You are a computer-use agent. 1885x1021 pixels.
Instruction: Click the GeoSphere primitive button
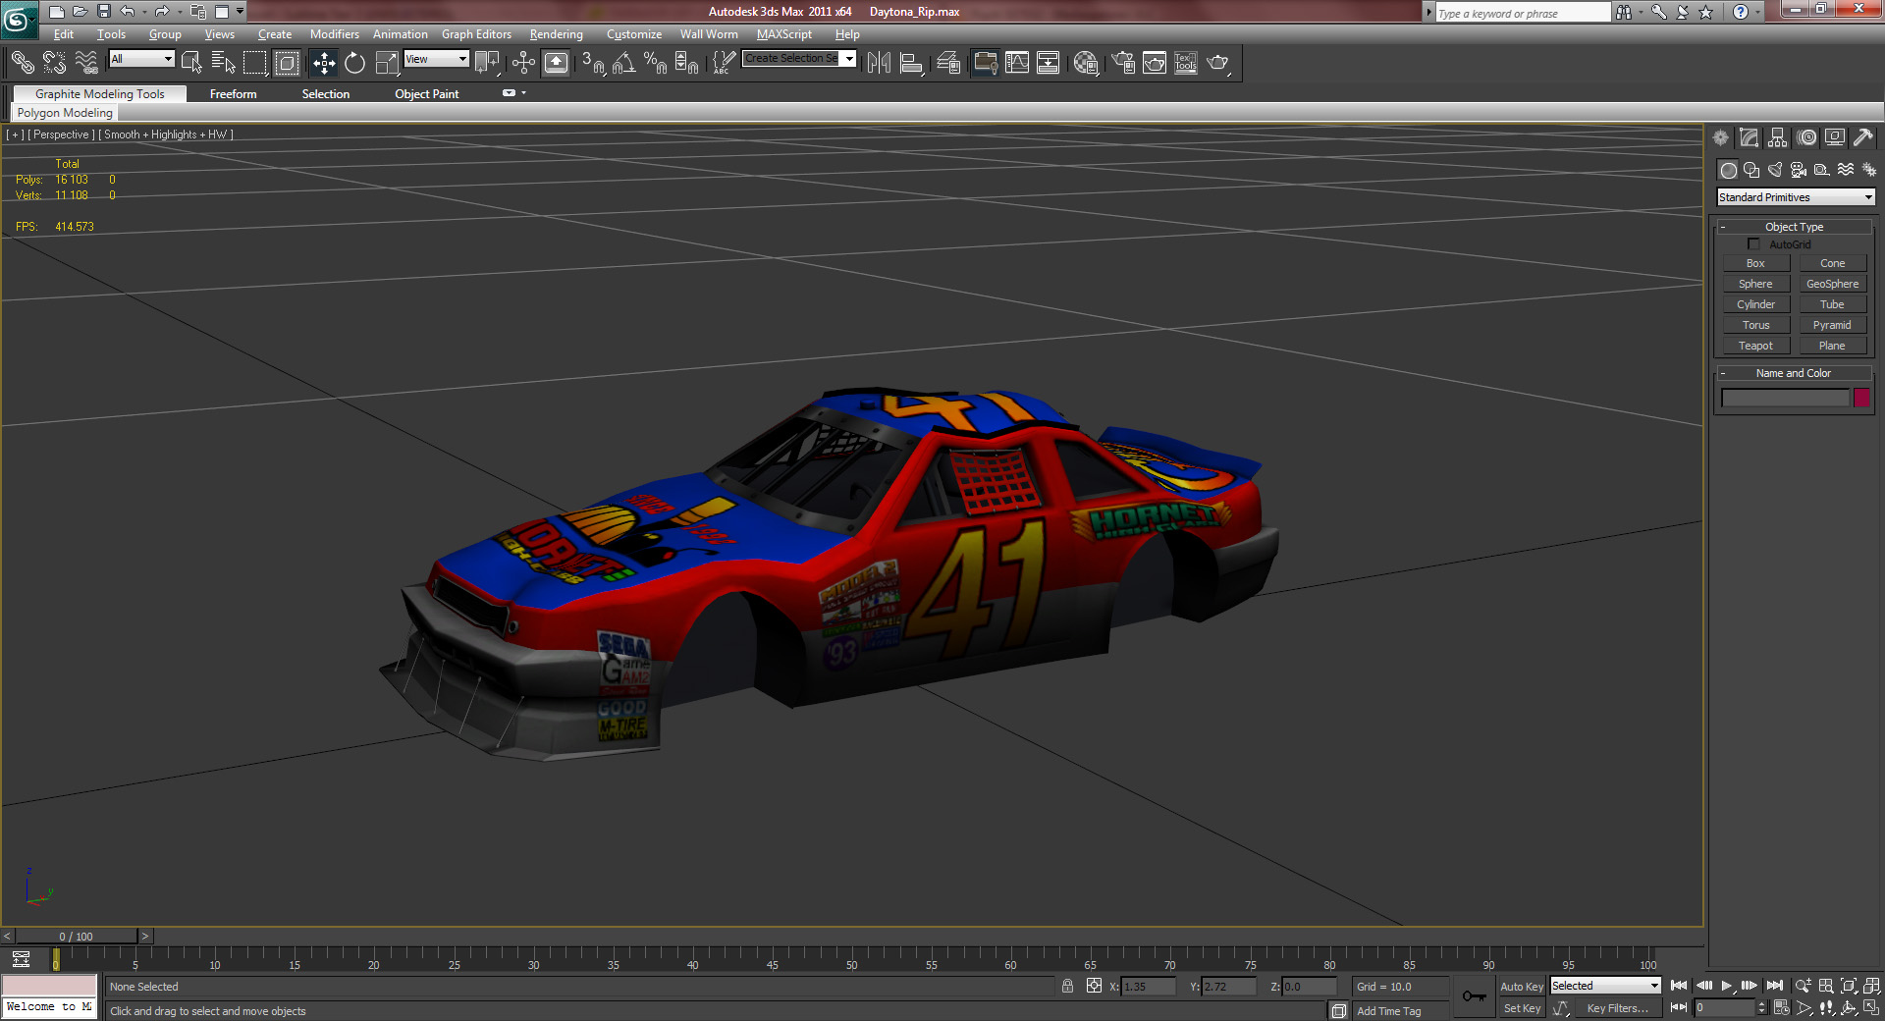click(x=1832, y=284)
